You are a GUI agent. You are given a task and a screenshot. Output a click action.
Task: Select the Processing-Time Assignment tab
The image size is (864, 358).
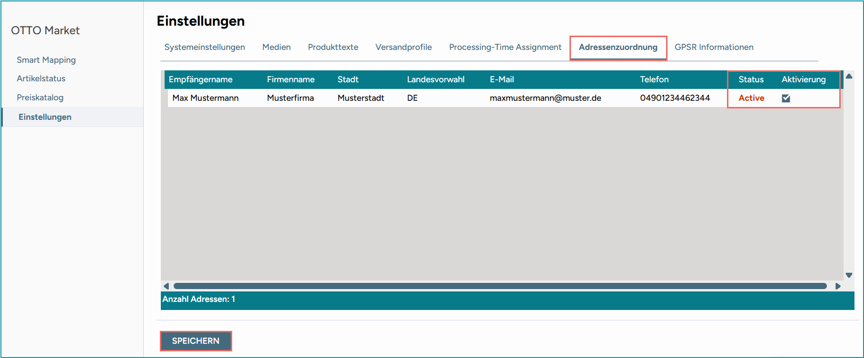point(505,47)
